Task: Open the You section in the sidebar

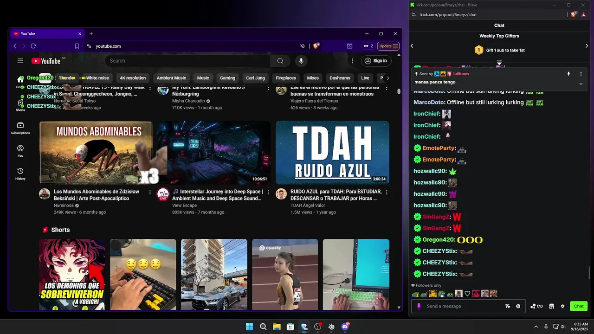Action: [20, 151]
